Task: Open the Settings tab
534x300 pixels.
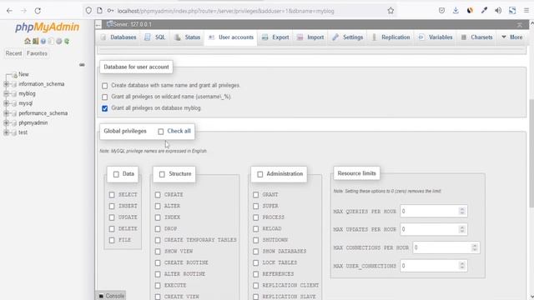Action: (x=348, y=37)
